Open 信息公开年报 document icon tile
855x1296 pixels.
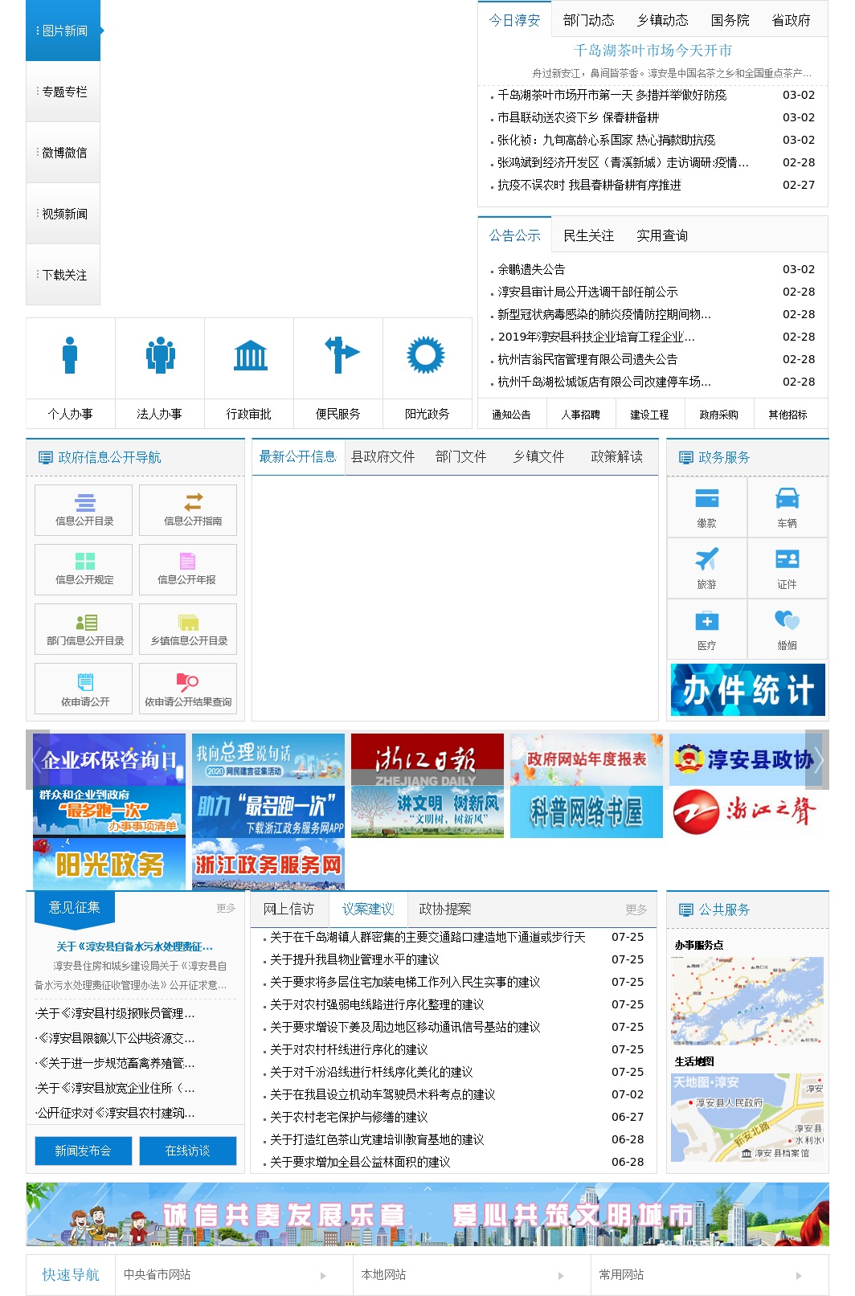coord(188,569)
